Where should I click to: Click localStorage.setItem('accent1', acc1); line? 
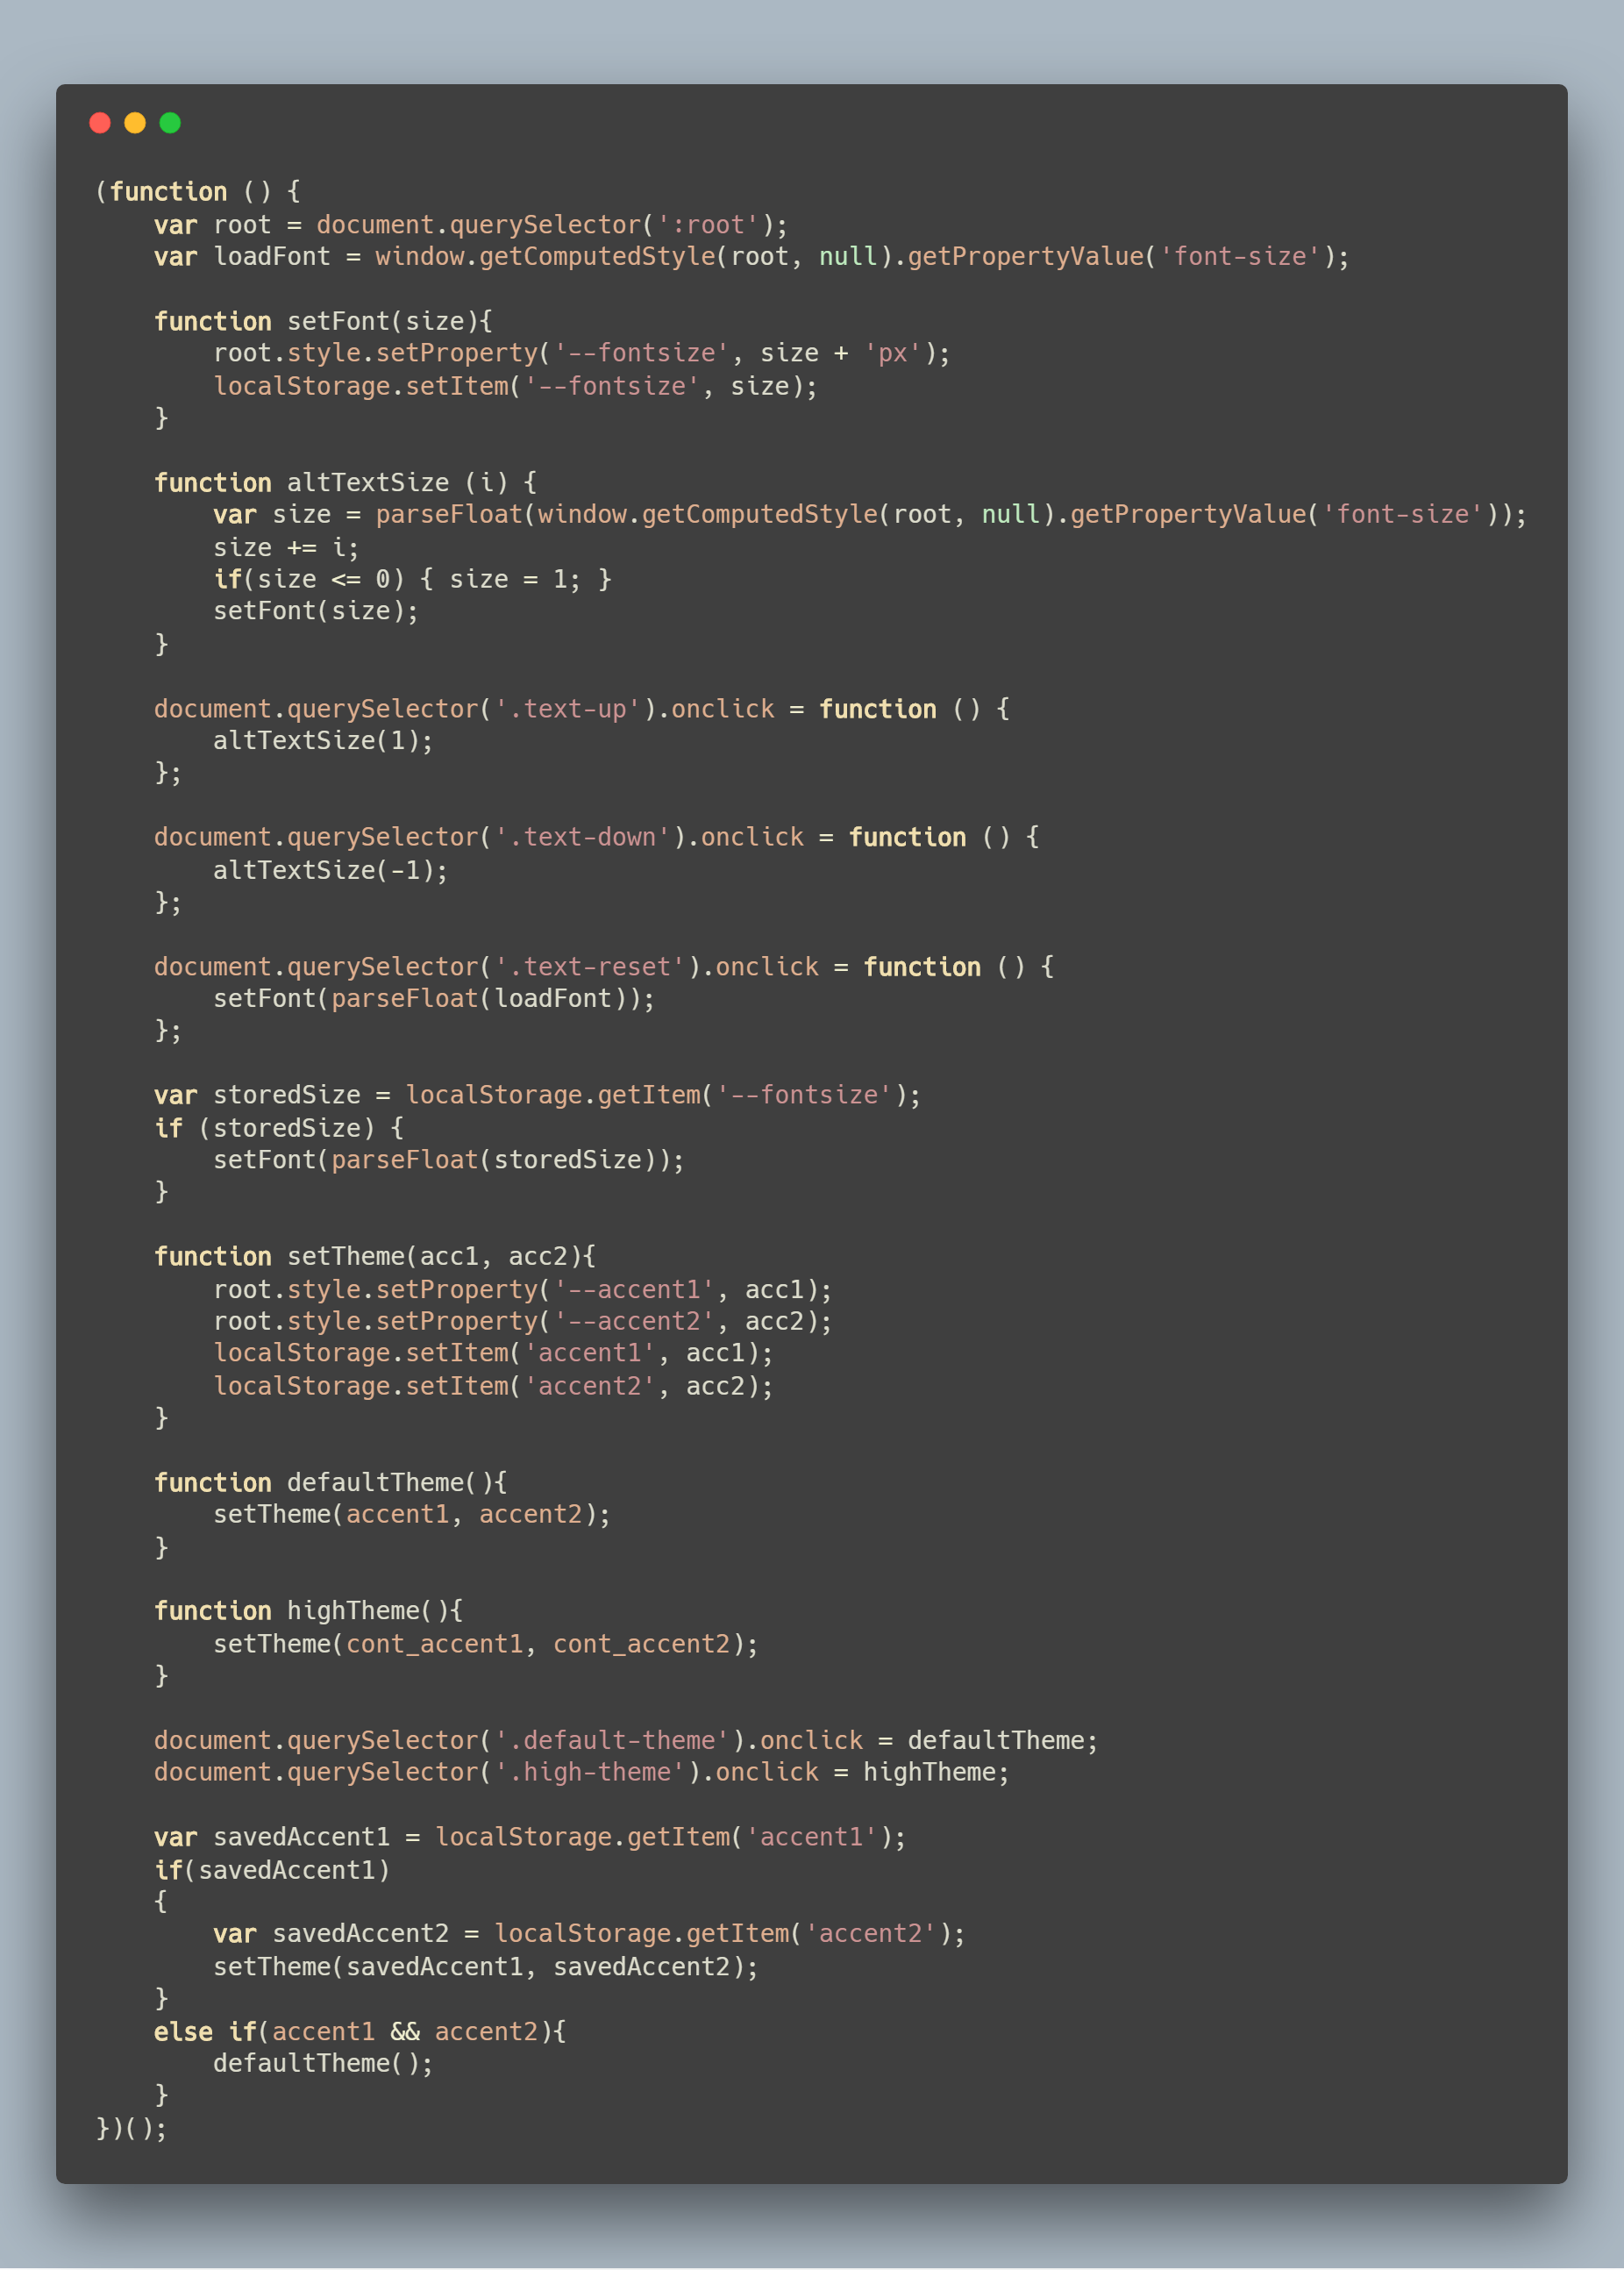493,1354
